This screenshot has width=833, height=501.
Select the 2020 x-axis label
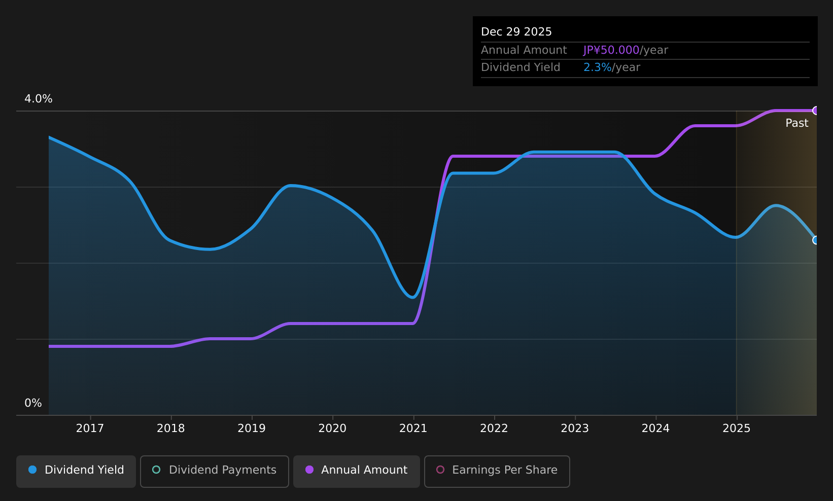(x=332, y=428)
